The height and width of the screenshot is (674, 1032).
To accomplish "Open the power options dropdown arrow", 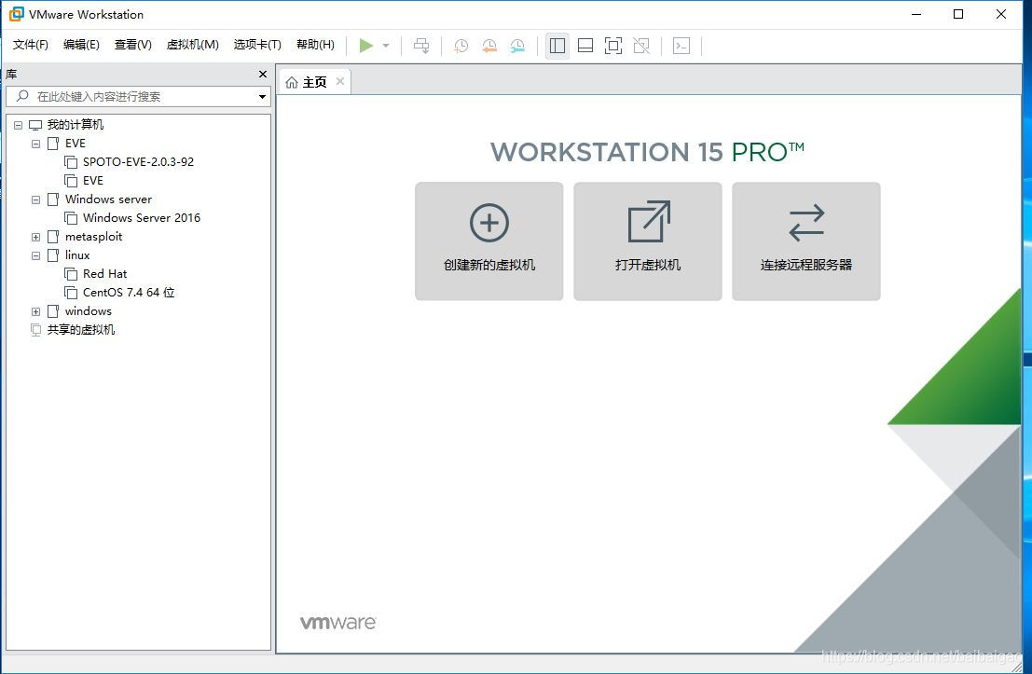I will click(x=386, y=46).
